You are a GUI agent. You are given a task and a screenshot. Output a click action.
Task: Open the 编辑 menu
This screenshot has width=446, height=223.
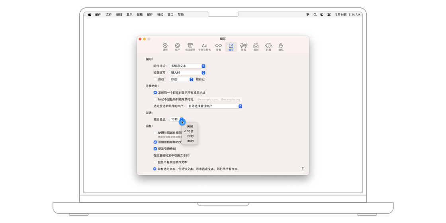click(119, 14)
